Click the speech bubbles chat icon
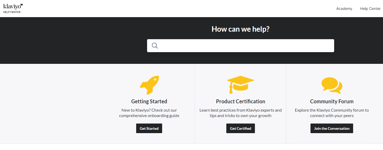 [332, 85]
